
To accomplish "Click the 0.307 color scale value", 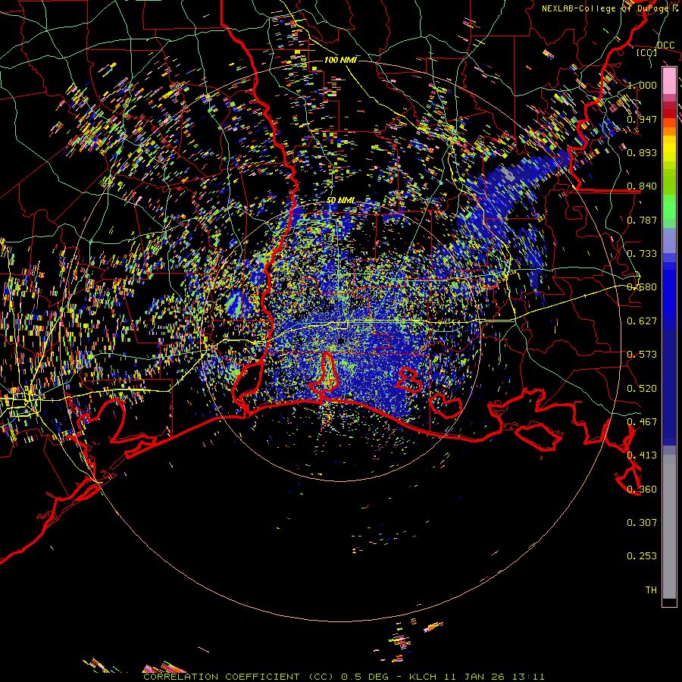I will click(x=642, y=523).
